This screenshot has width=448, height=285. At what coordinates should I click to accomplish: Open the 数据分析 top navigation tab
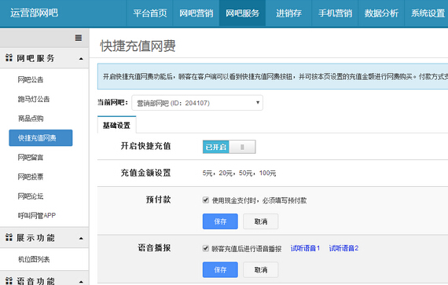(x=381, y=13)
